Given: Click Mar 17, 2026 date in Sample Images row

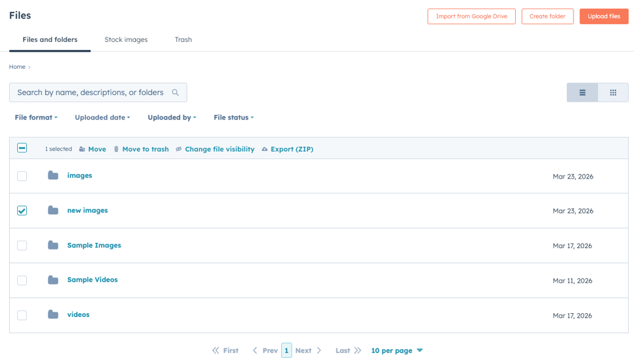Looking at the screenshot, I should point(572,246).
